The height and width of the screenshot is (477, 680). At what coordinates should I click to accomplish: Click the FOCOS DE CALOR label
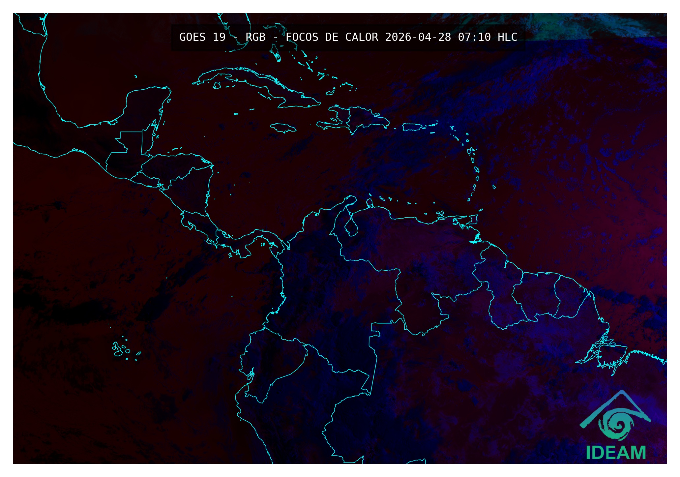[332, 37]
